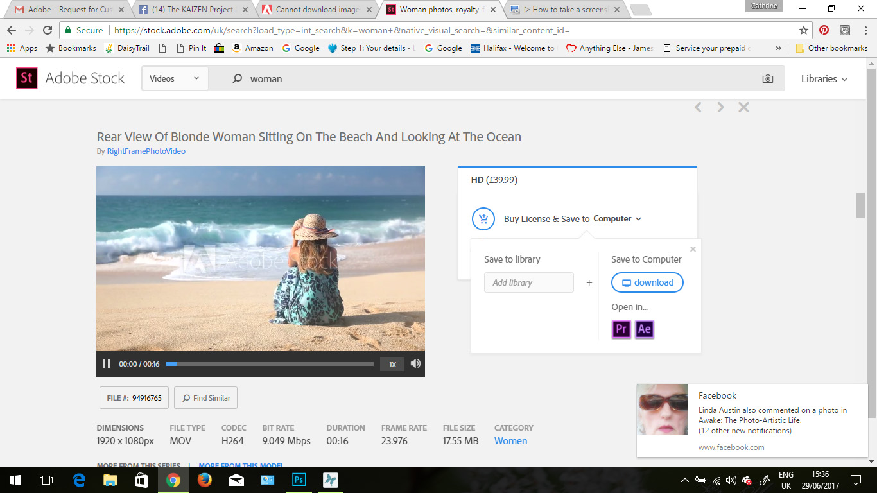
Task: Open After Effects via the Ae icon
Action: (644, 329)
